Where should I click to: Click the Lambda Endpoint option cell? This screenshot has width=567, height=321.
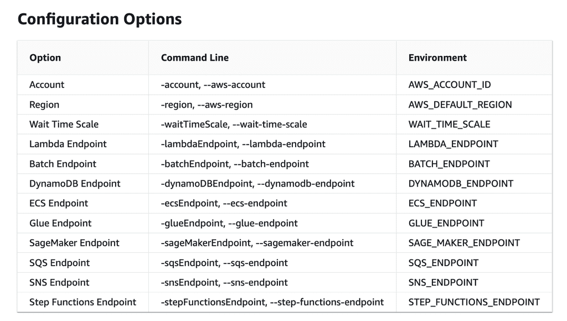pyautogui.click(x=68, y=144)
